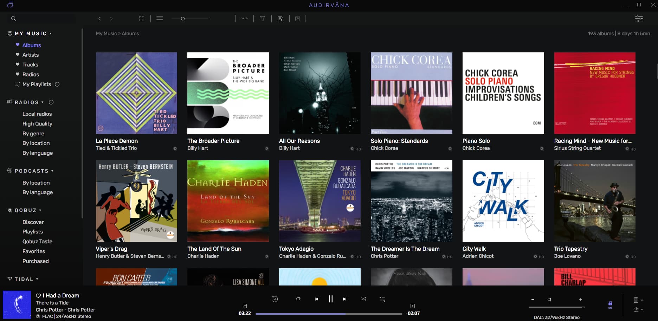Viewport: 658px width, 321px height.
Task: Skip to the next track
Action: [x=344, y=299]
